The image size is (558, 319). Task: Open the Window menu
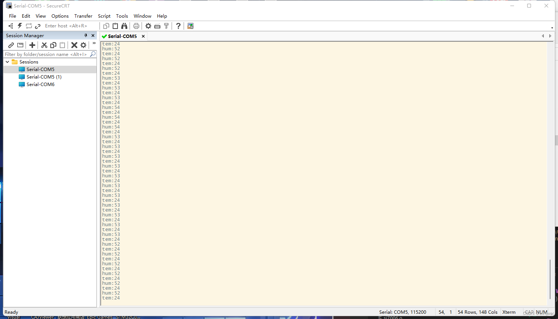[x=142, y=16]
